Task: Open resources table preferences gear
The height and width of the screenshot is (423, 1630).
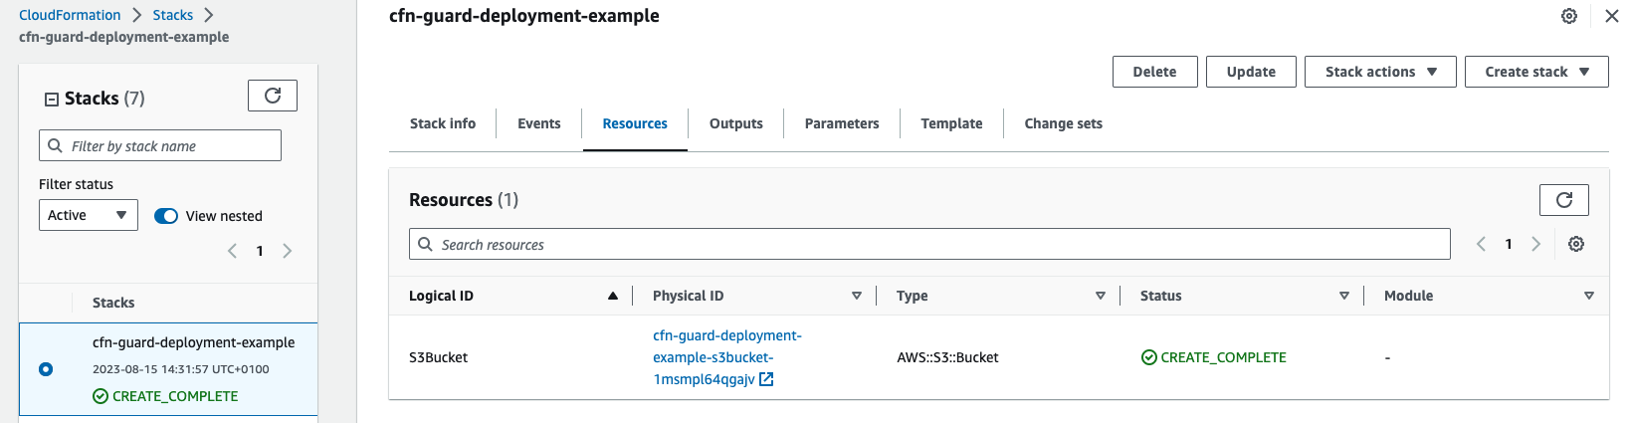Action: click(1576, 244)
